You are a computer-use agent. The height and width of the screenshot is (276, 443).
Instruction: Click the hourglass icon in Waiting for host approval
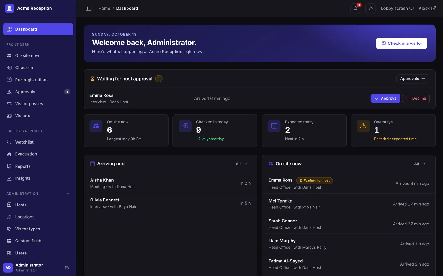(92, 79)
